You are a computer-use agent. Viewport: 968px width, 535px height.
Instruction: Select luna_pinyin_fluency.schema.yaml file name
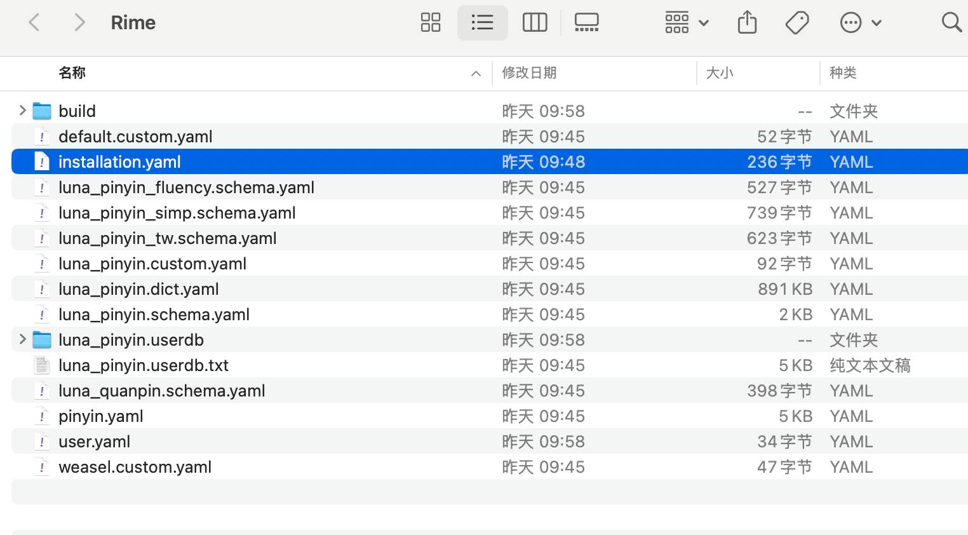pos(186,187)
